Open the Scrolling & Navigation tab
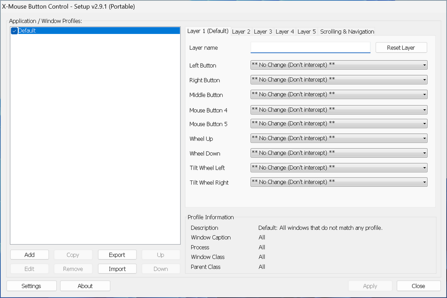This screenshot has height=298, width=447. [x=347, y=32]
